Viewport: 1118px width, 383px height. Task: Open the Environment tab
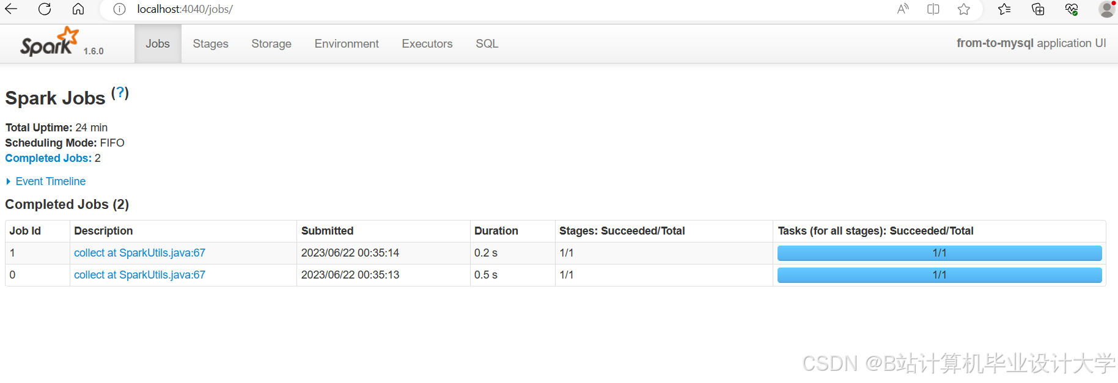[x=347, y=44]
